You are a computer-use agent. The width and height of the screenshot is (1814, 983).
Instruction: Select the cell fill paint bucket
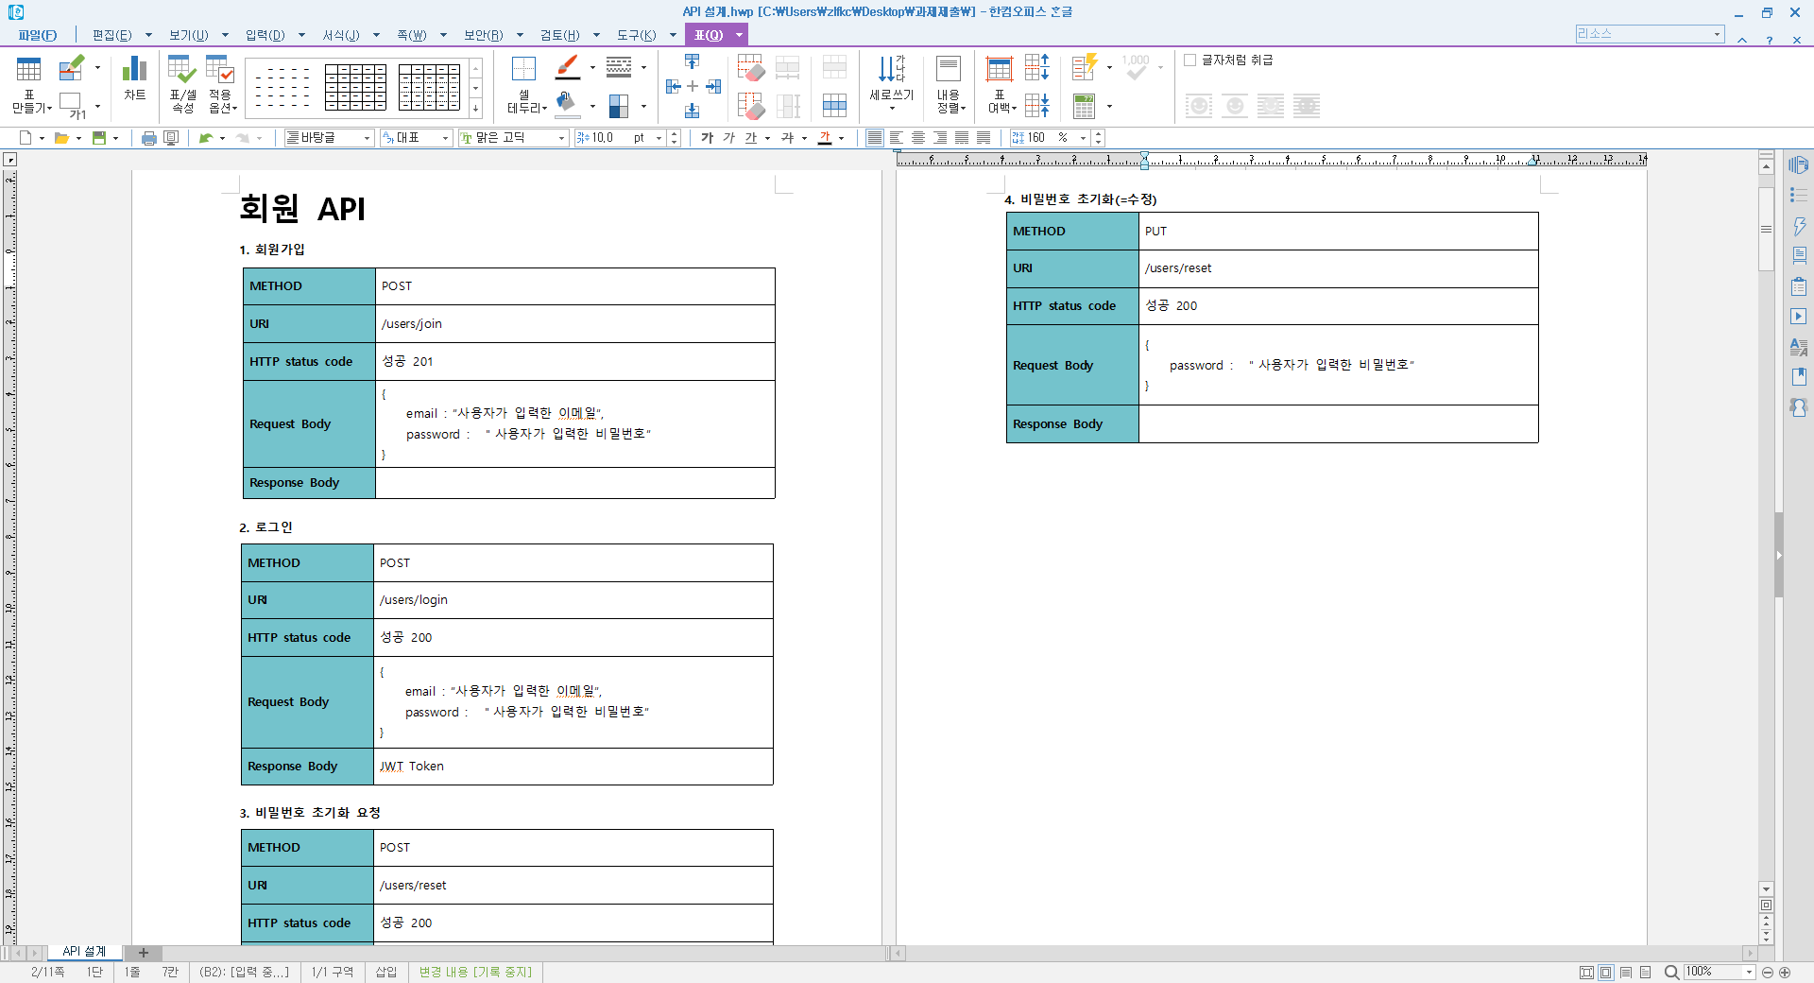click(x=567, y=104)
